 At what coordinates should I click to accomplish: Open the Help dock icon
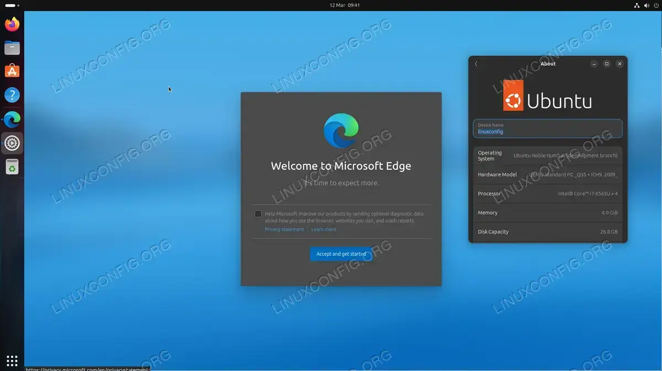[12, 95]
